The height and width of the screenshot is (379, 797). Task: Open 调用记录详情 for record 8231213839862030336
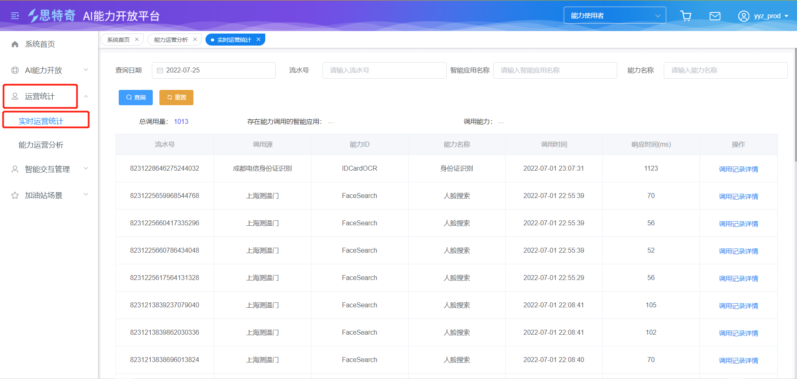738,333
